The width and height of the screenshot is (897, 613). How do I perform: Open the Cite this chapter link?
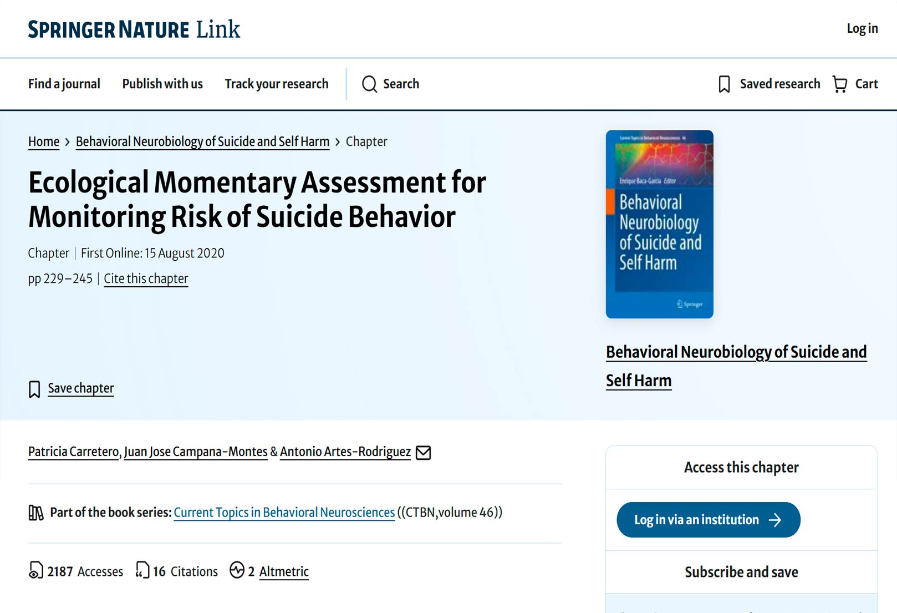pyautogui.click(x=146, y=278)
